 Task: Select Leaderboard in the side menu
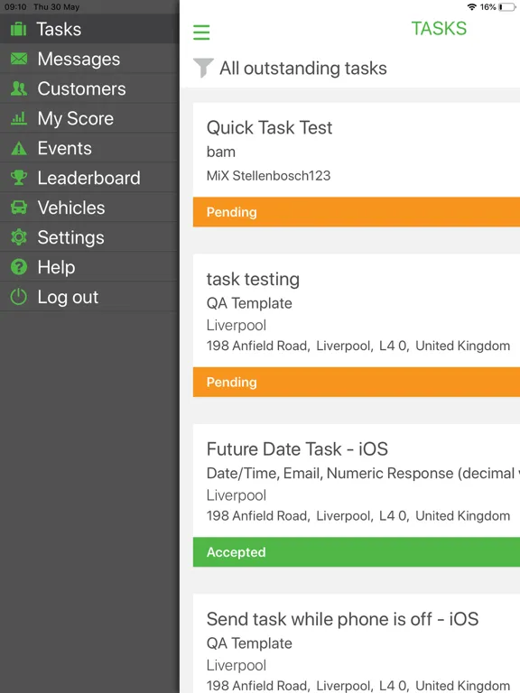pyautogui.click(x=89, y=178)
